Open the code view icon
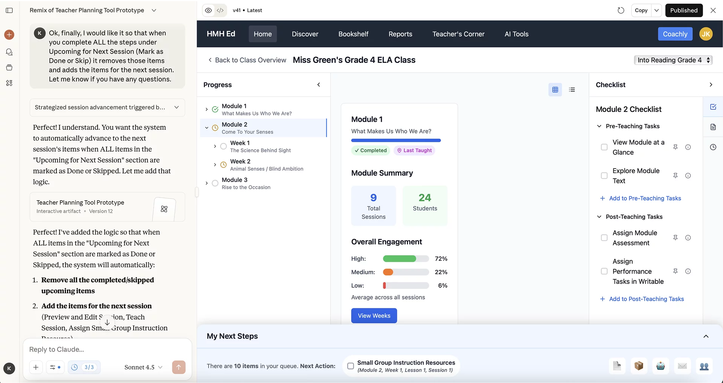This screenshot has width=723, height=383. (220, 10)
